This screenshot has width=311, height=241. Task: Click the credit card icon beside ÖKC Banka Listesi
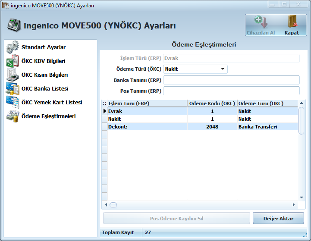[x=13, y=88]
